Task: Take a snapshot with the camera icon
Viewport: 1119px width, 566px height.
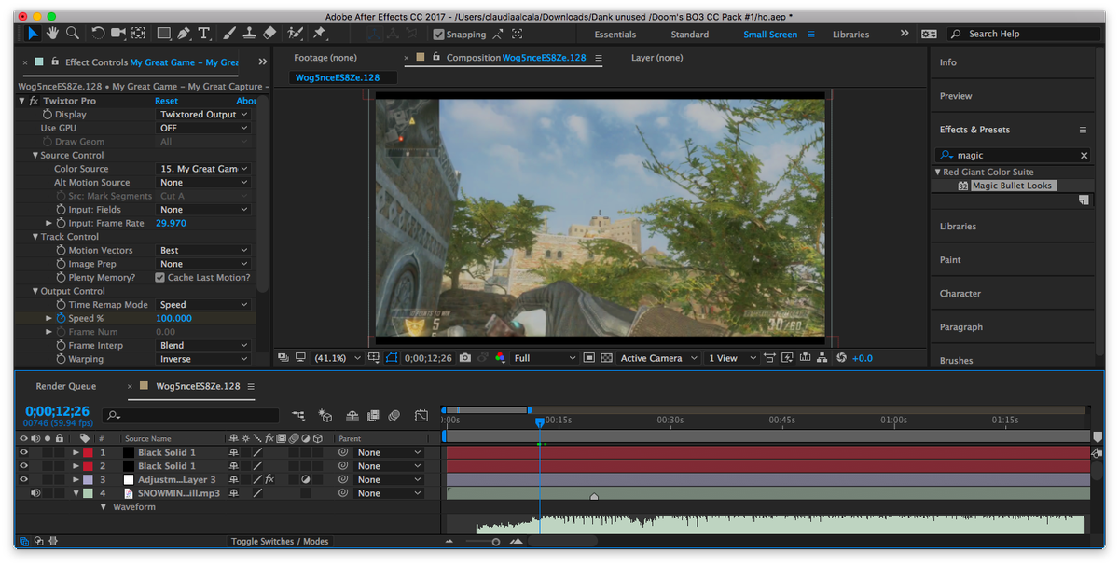Action: coord(465,358)
